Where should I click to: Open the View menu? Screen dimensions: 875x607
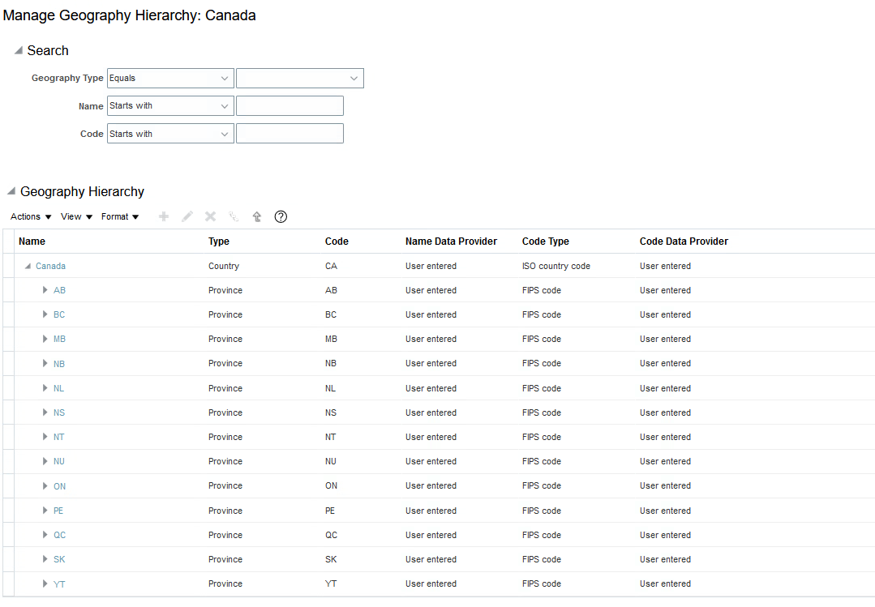point(76,216)
